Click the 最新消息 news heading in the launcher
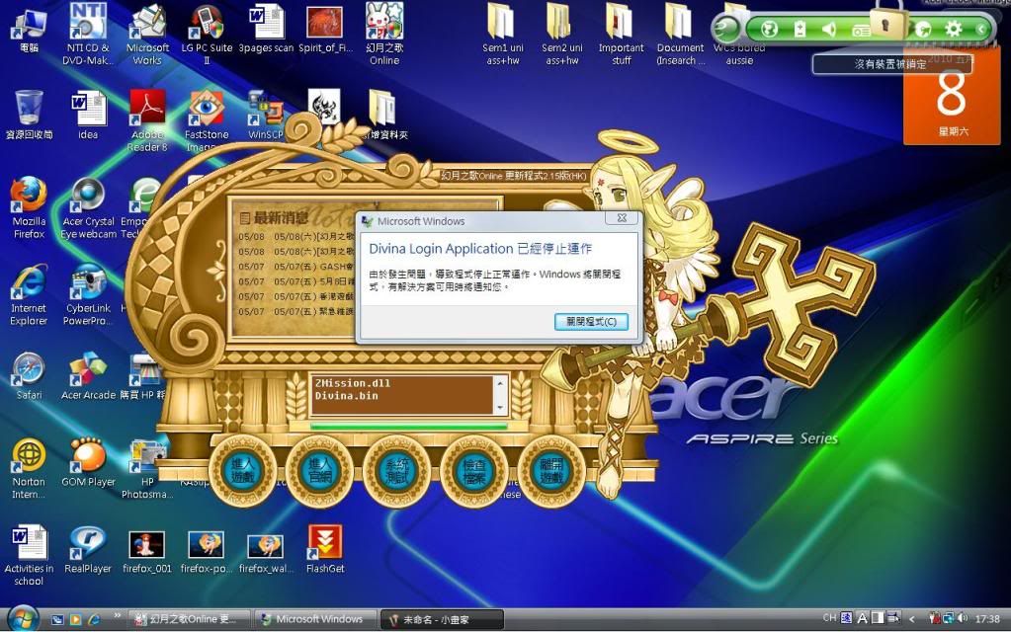Viewport: 1011px width, 632px height. [x=281, y=218]
